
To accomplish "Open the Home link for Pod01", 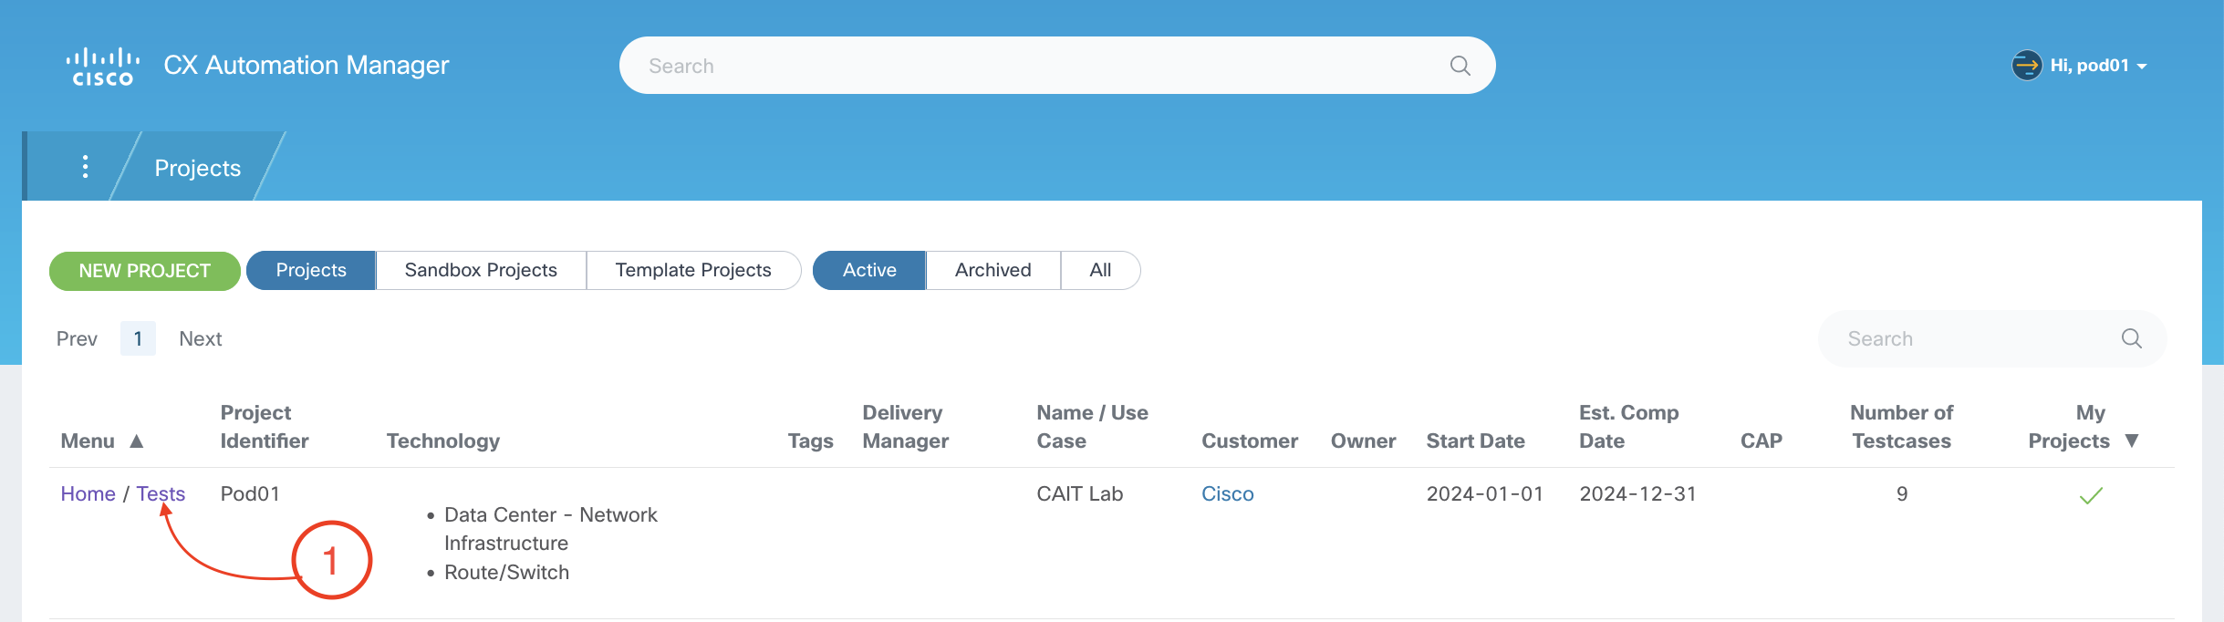I will click(x=88, y=493).
